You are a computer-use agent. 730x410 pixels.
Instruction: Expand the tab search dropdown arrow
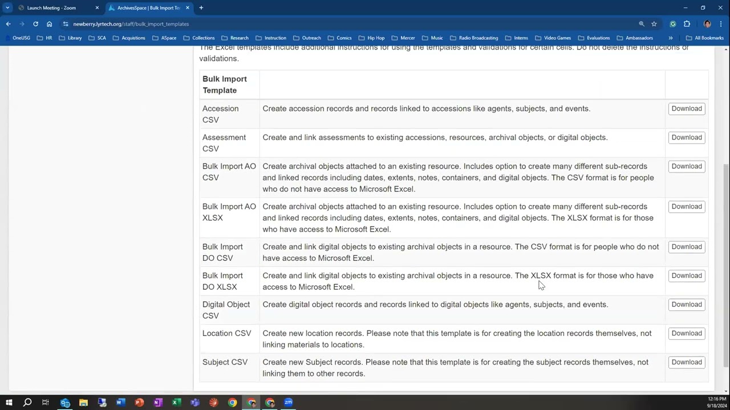pyautogui.click(x=7, y=8)
